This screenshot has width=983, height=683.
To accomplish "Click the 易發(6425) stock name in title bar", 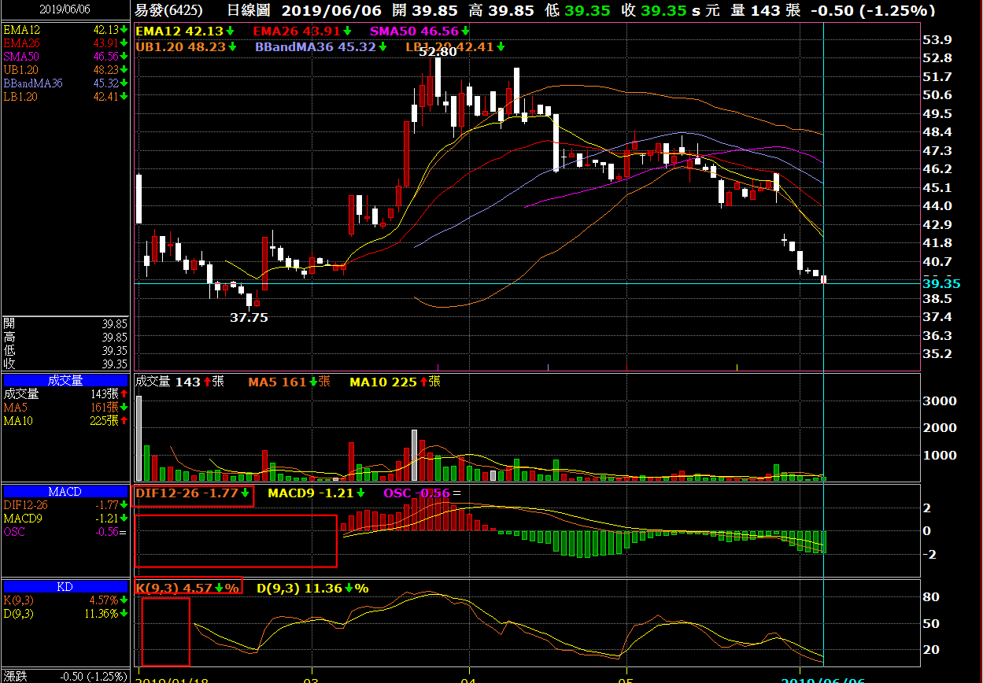I will [x=168, y=10].
